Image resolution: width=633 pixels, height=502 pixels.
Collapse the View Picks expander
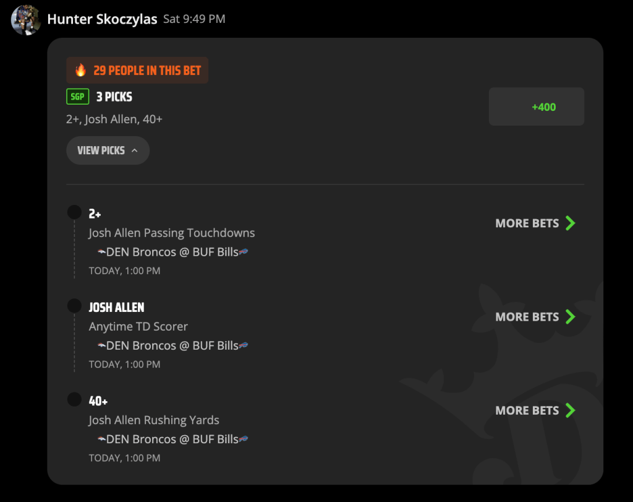point(108,150)
